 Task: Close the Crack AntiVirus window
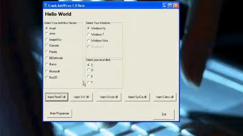[176, 6]
